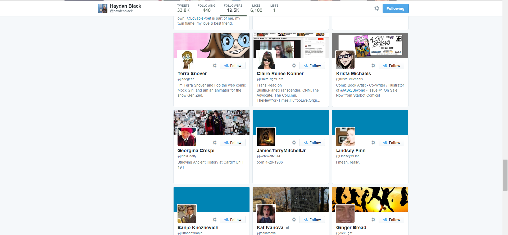508x235 pixels.
Task: Open gear menu for Ginger Bread
Action: (373, 219)
